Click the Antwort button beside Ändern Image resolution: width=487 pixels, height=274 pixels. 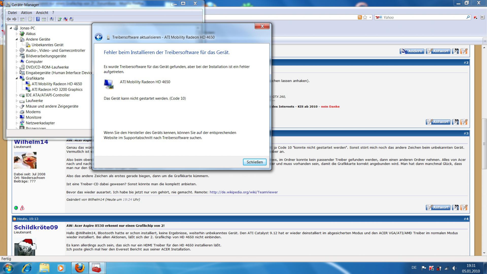click(x=438, y=51)
